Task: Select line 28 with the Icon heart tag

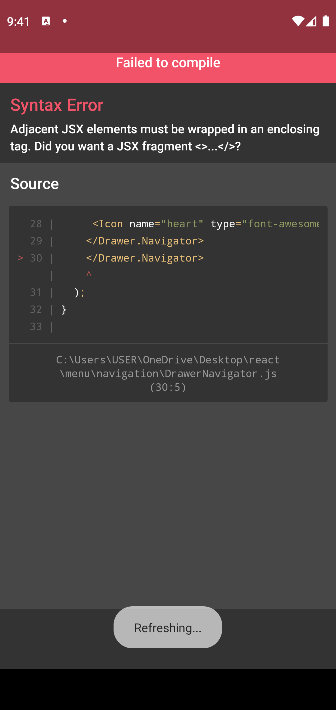Action: 205,224
